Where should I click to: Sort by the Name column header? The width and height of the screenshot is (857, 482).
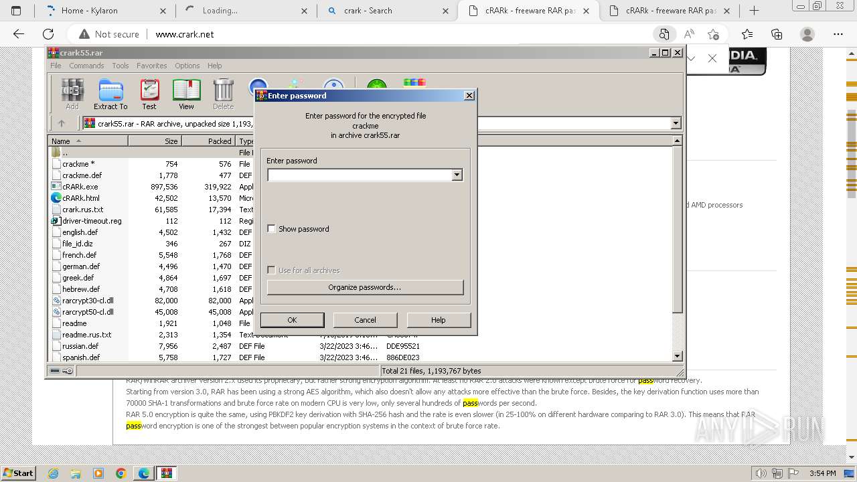(x=88, y=141)
